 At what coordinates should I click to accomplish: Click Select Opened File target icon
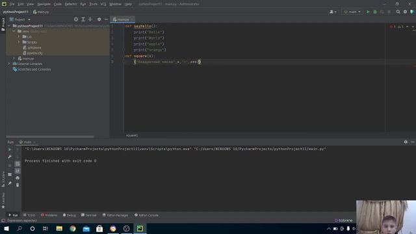(x=76, y=19)
